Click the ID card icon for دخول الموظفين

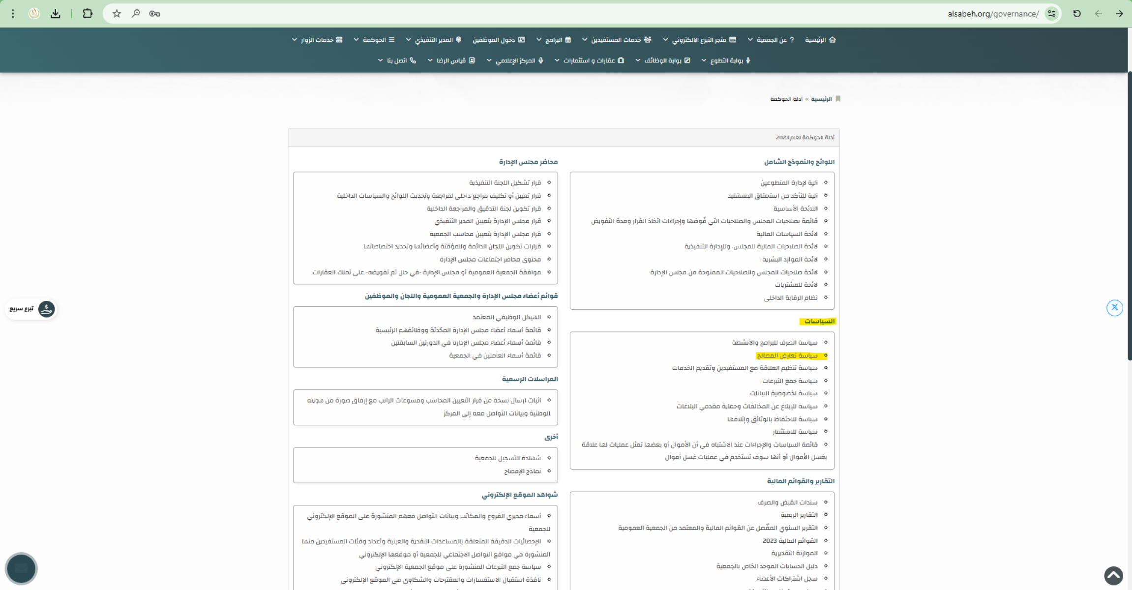click(x=522, y=40)
